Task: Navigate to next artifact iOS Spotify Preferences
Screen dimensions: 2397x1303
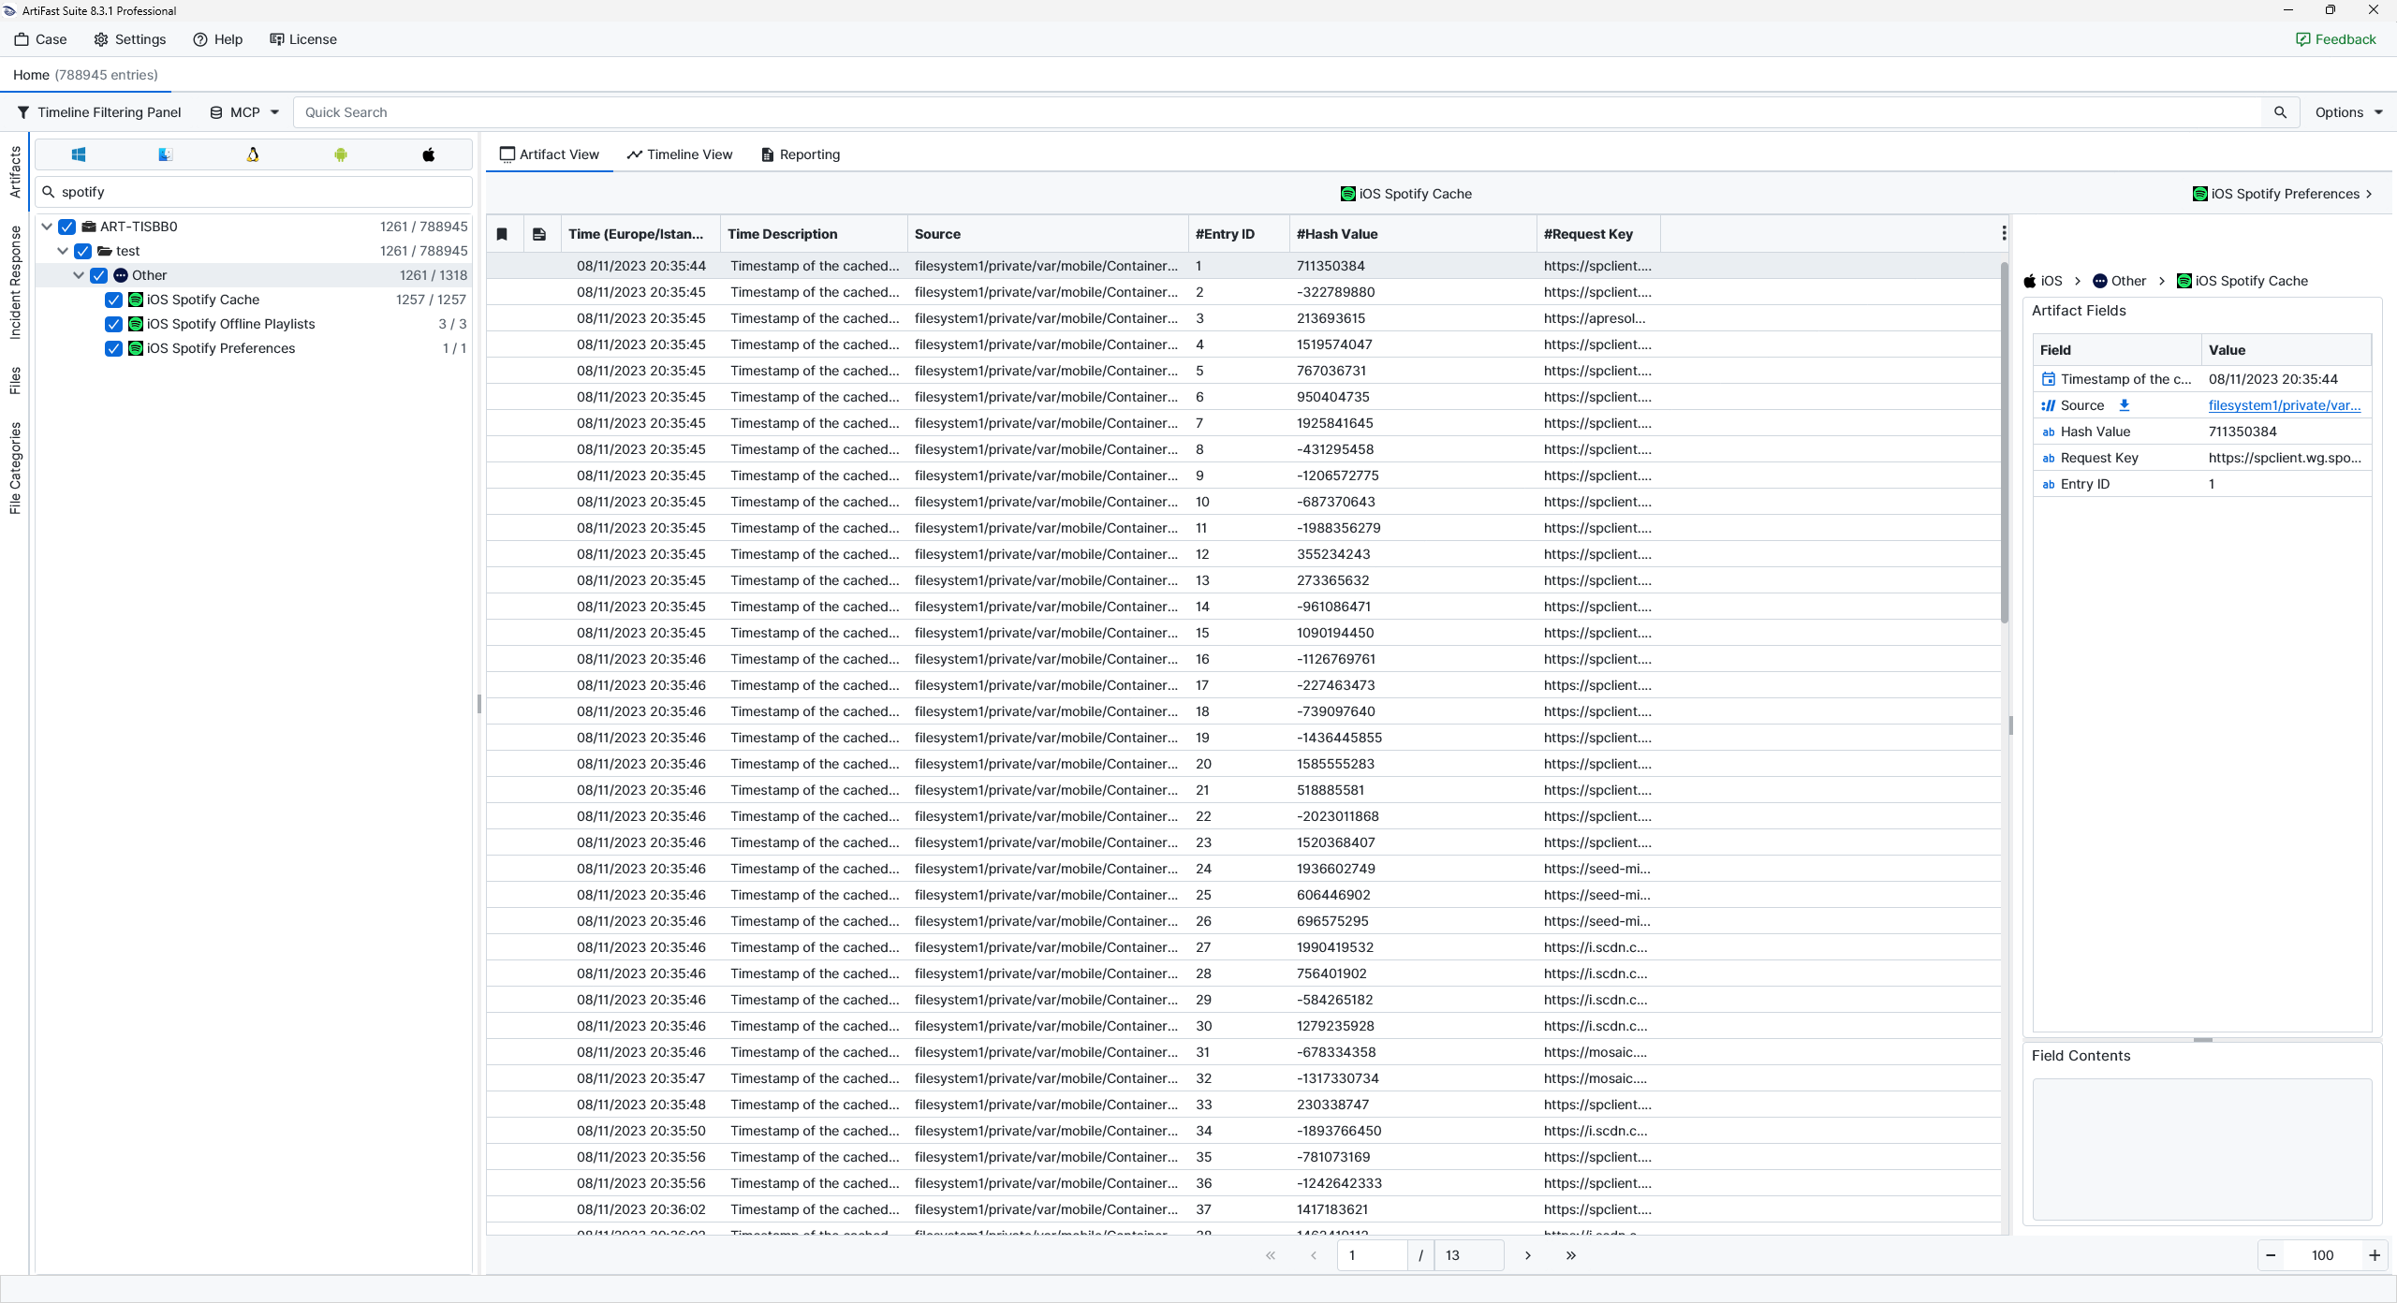Action: (x=2283, y=194)
